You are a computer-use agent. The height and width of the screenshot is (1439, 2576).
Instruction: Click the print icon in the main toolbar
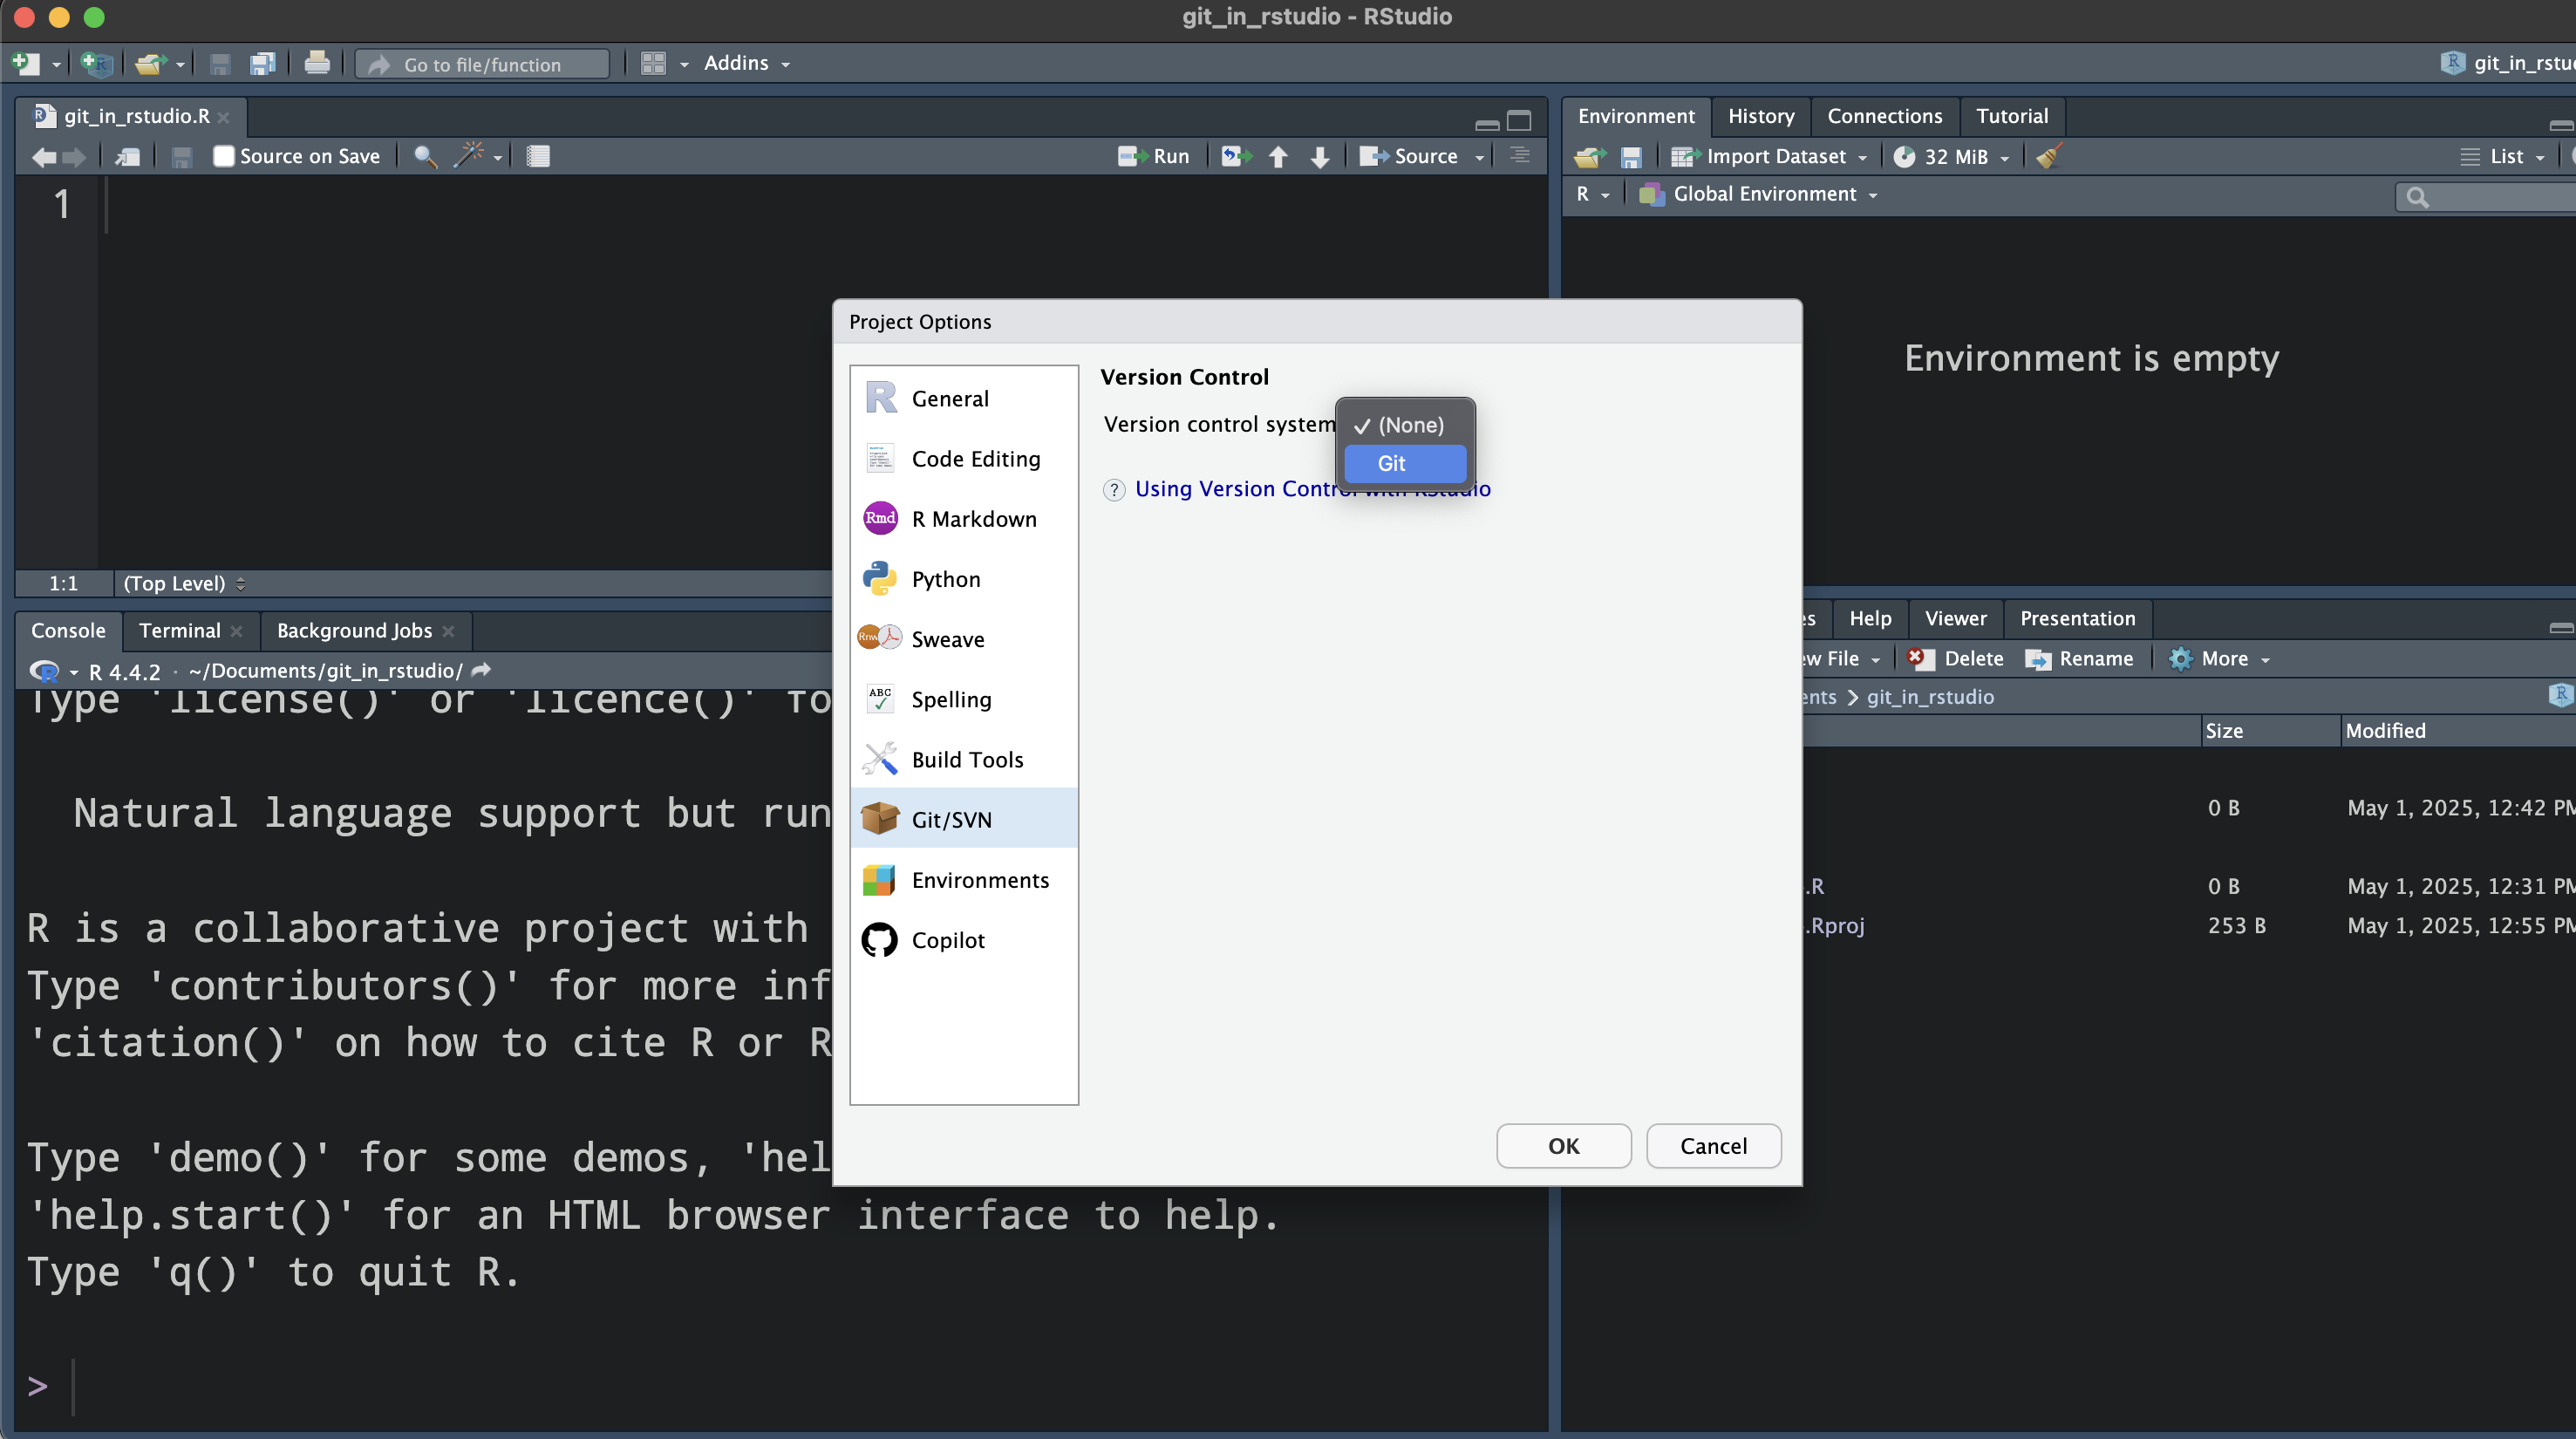317,64
